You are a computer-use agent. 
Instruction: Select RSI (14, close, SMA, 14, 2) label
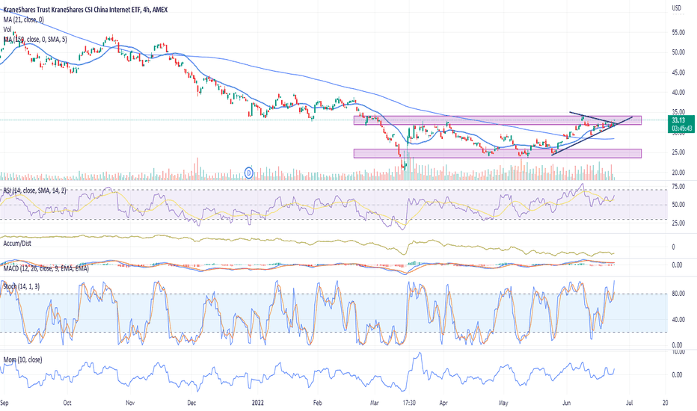coord(35,191)
